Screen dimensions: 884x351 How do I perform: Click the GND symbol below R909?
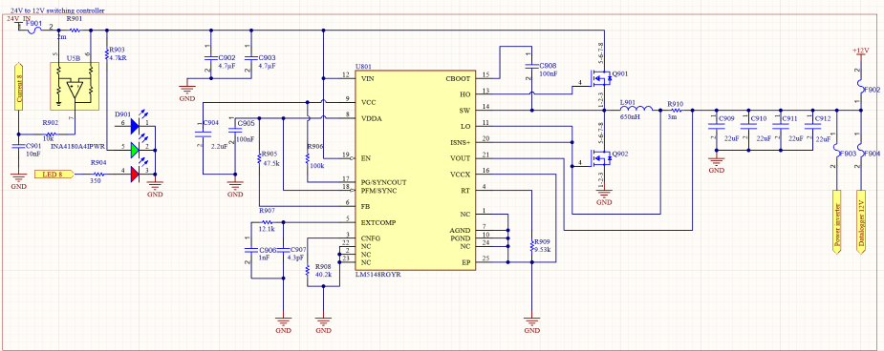tap(531, 324)
